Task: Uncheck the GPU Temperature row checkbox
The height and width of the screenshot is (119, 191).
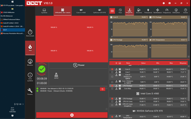Action: pos(112,117)
